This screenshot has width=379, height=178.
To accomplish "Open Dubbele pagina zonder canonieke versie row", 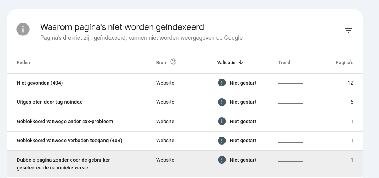I will point(185,164).
